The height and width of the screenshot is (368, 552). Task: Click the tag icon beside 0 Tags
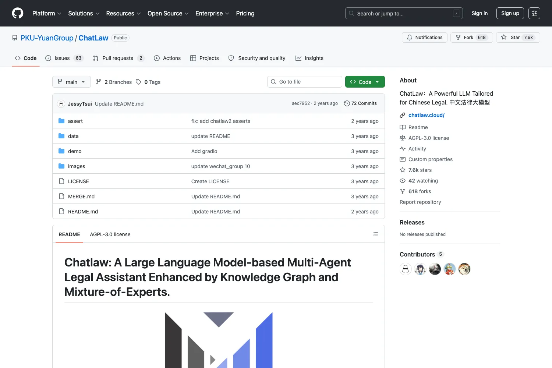[x=138, y=82]
